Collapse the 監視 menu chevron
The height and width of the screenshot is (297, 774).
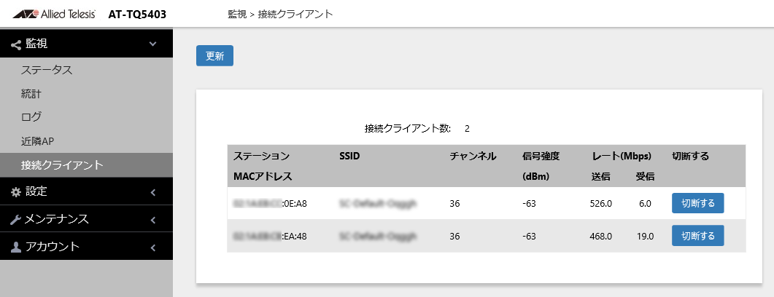tap(152, 44)
